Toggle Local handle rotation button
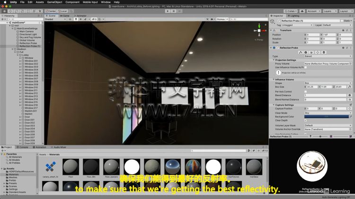This screenshot has width=355, height=199. tap(62, 11)
